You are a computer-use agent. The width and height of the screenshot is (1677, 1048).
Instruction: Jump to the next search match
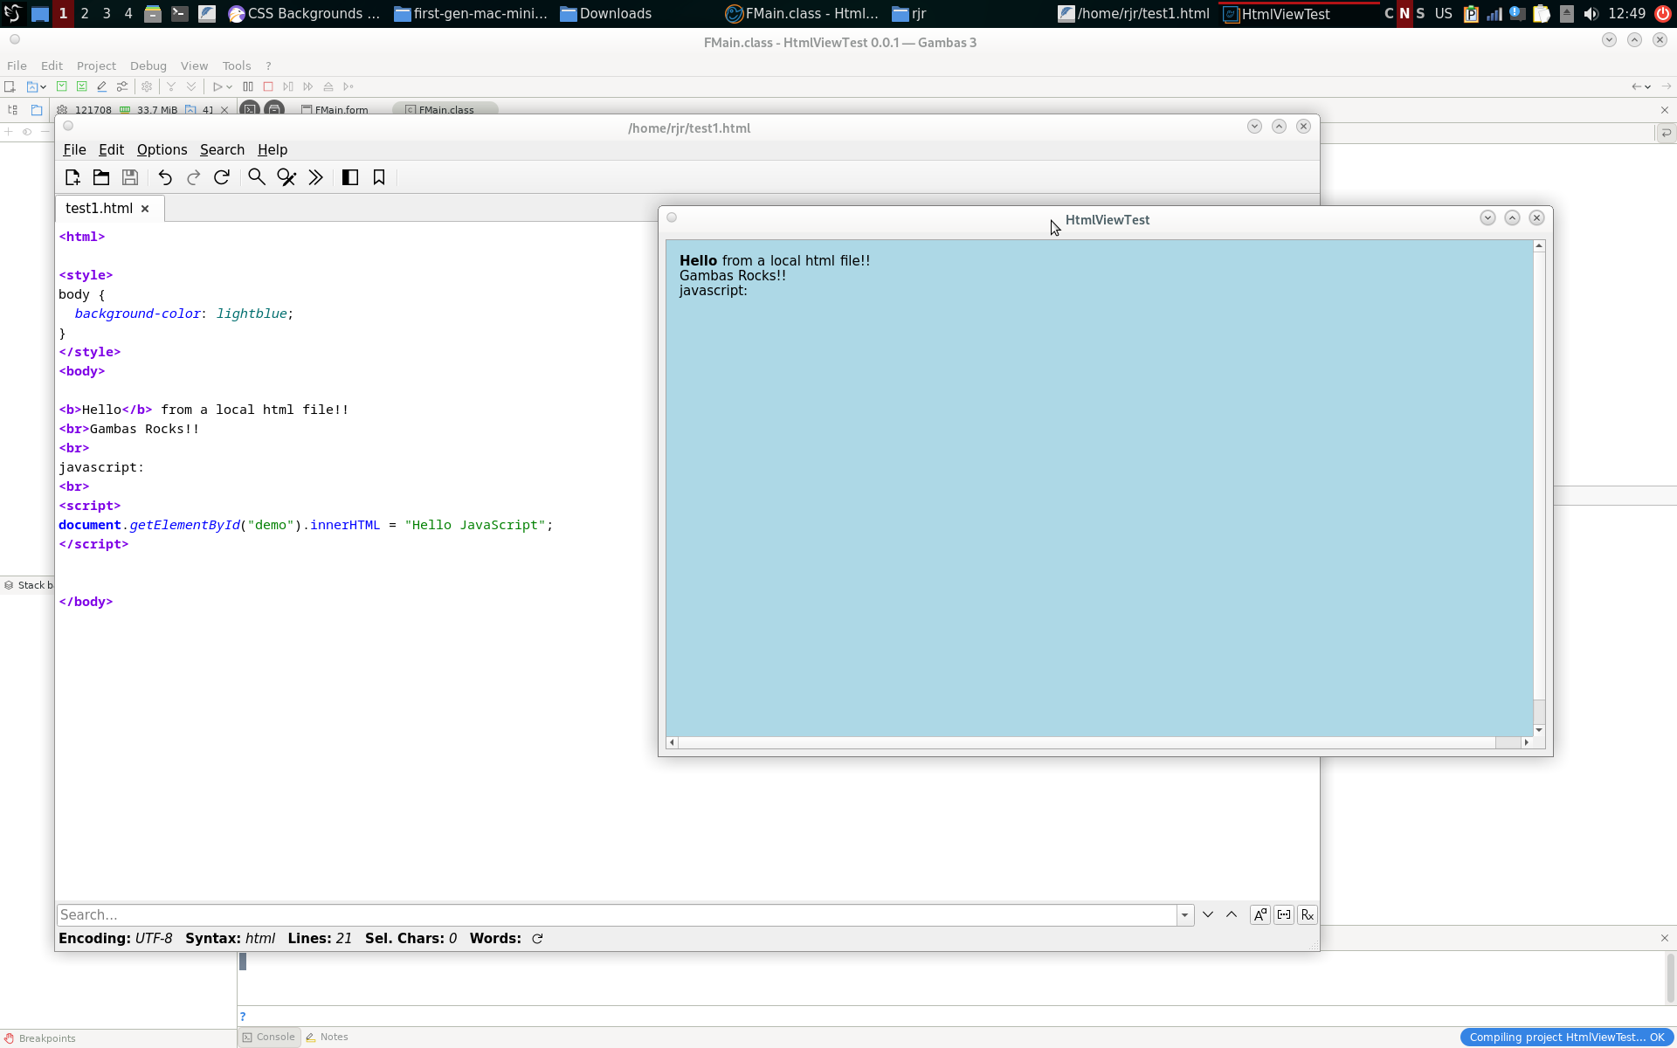1208,914
